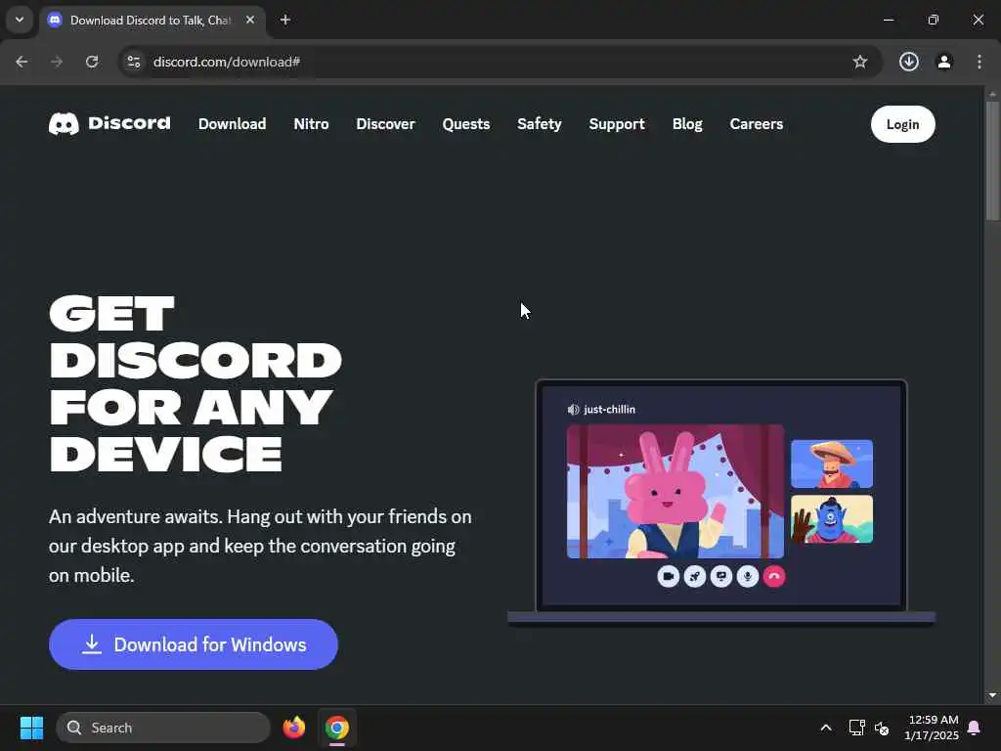
Task: Click the Discord logo in the navigation bar
Action: pyautogui.click(x=109, y=124)
